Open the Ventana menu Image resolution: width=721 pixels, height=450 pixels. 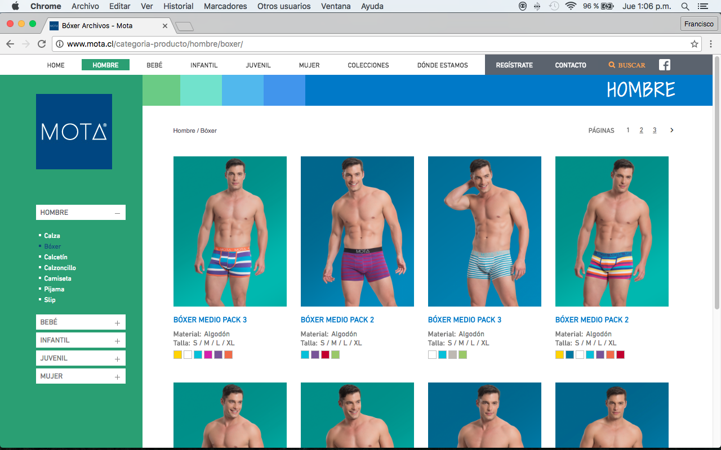click(336, 6)
